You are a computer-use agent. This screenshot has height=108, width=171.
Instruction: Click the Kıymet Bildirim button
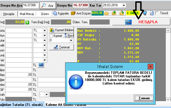(x=62, y=30)
